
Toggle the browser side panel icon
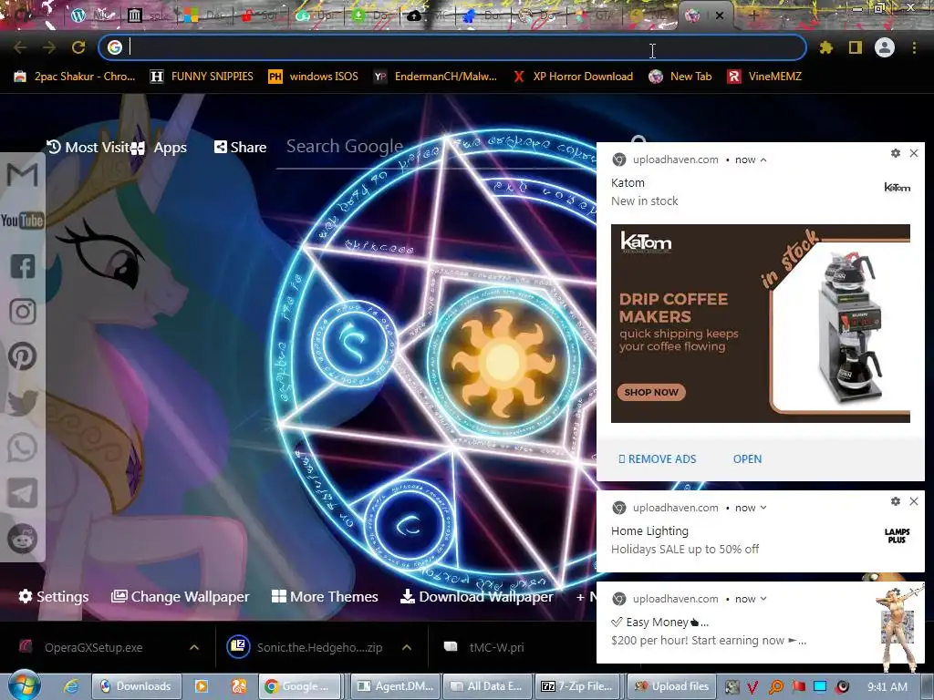tap(856, 47)
